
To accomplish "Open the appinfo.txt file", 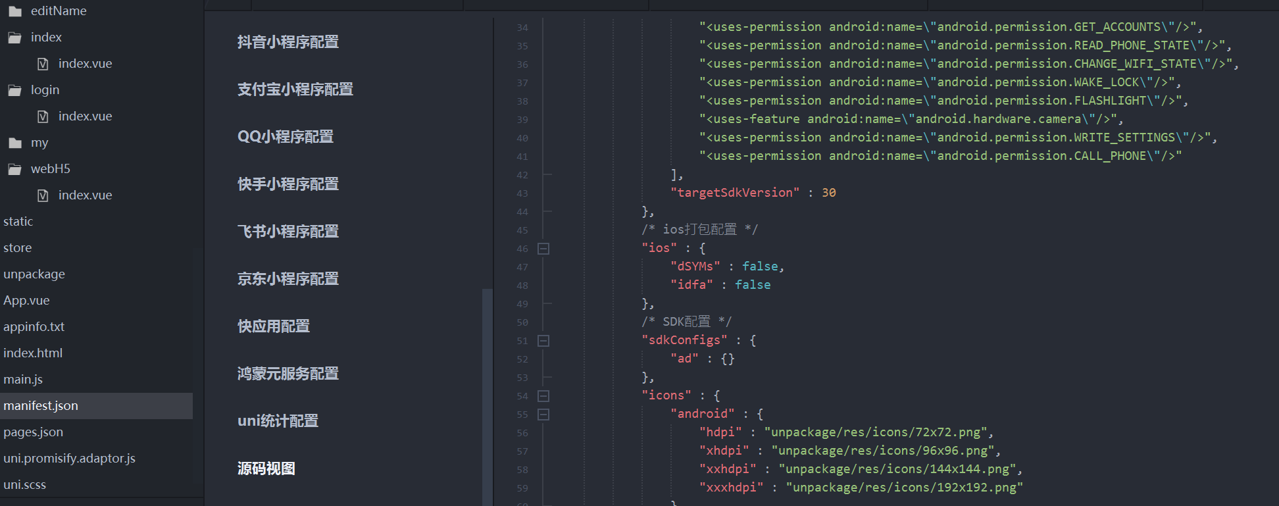I will (x=34, y=327).
